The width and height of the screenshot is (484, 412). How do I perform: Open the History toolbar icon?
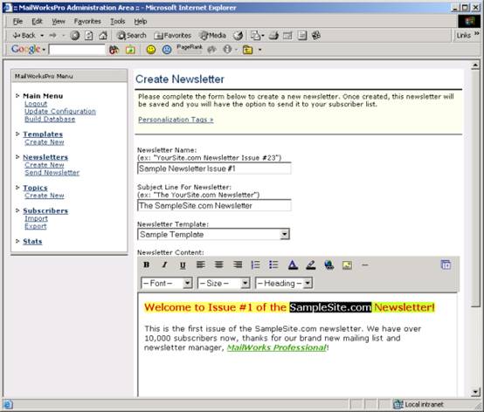(238, 36)
